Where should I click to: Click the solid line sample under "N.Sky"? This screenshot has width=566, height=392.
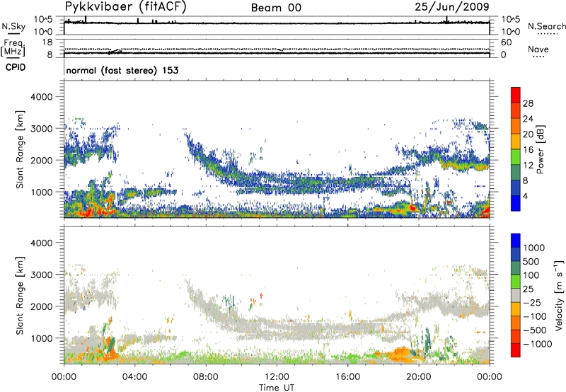(13, 33)
